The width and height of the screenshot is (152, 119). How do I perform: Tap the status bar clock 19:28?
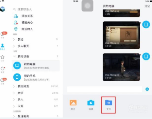coord(76,1)
